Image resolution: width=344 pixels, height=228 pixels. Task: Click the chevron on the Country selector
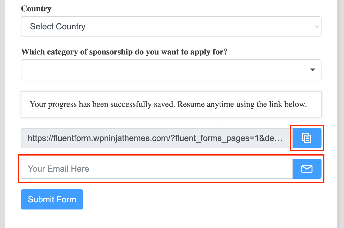pyautogui.click(x=317, y=26)
